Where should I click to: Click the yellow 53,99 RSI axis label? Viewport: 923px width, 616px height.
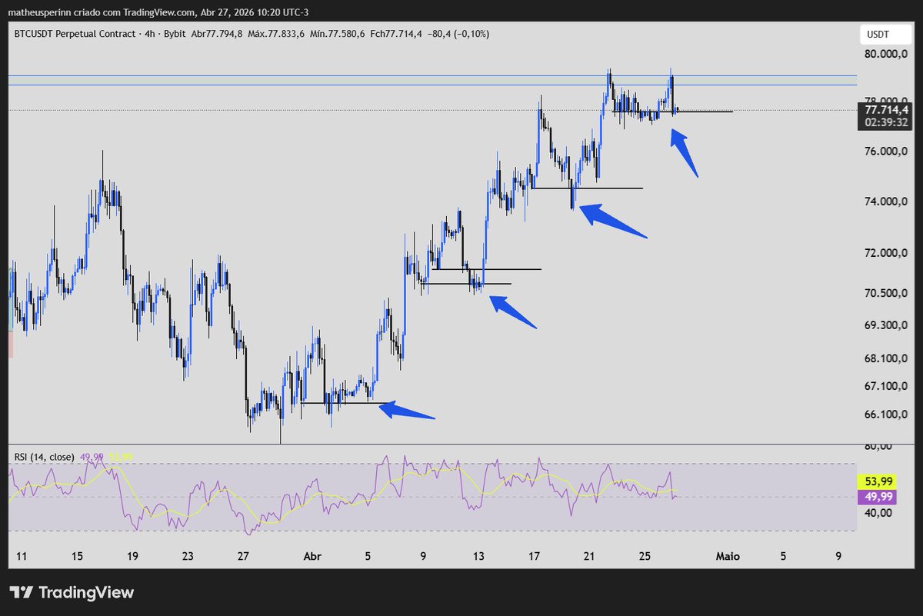coord(878,481)
